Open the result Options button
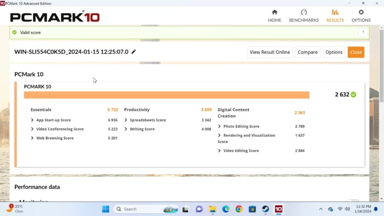384x216 pixels. [334, 52]
